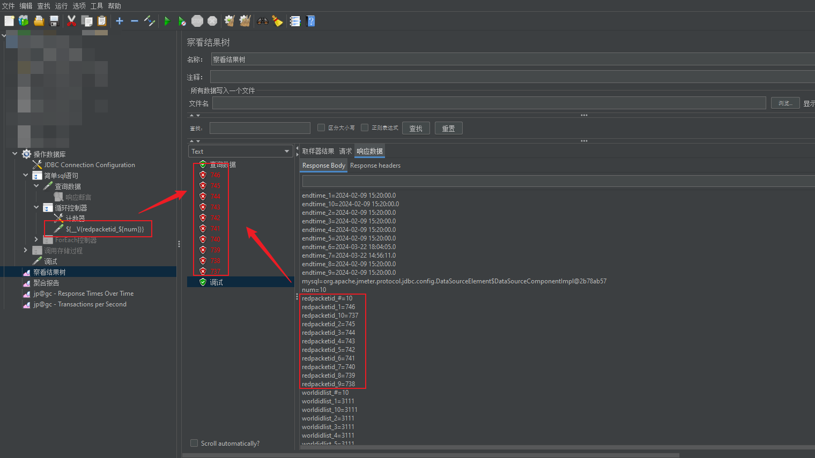This screenshot has height=458, width=815.
Task: Select 调试 result in results list
Action: (x=216, y=282)
